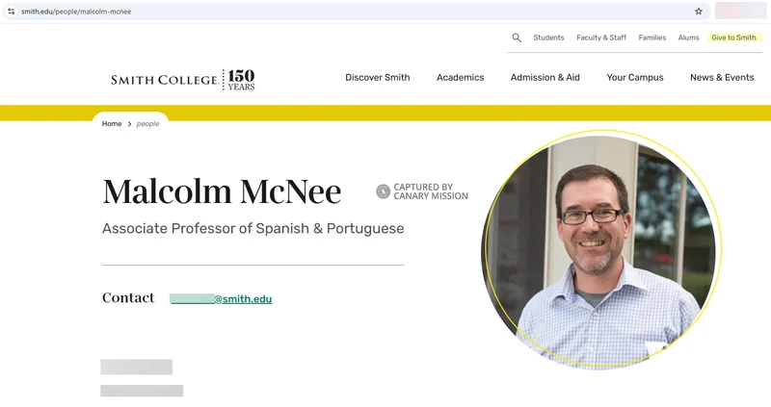The height and width of the screenshot is (407, 771).
Task: Open the Faculty & Staff link
Action: (601, 38)
